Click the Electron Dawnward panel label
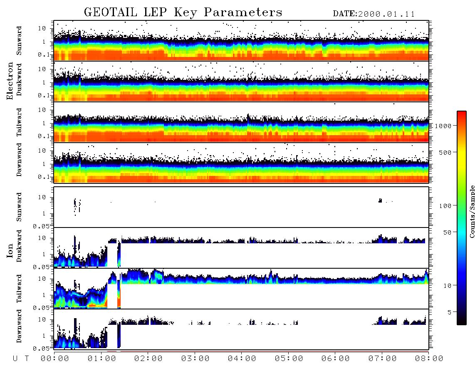The height and width of the screenshot is (366, 475). 19,160
